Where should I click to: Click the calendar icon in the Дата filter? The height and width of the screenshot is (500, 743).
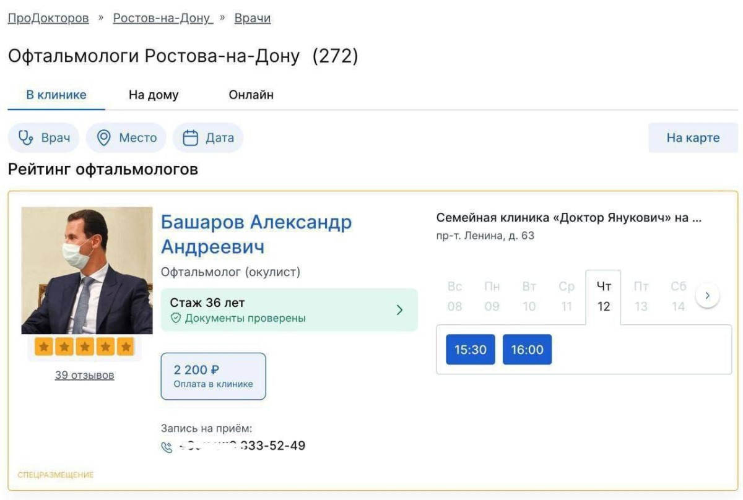tap(191, 137)
